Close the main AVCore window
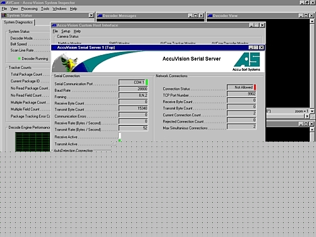 312,3
